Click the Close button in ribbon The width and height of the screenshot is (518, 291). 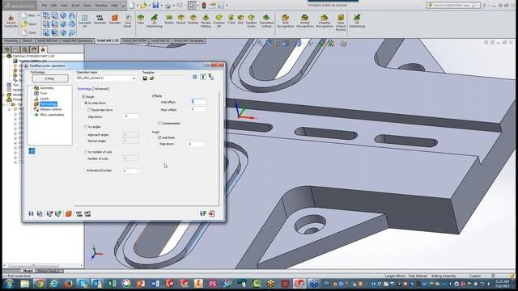[29, 32]
